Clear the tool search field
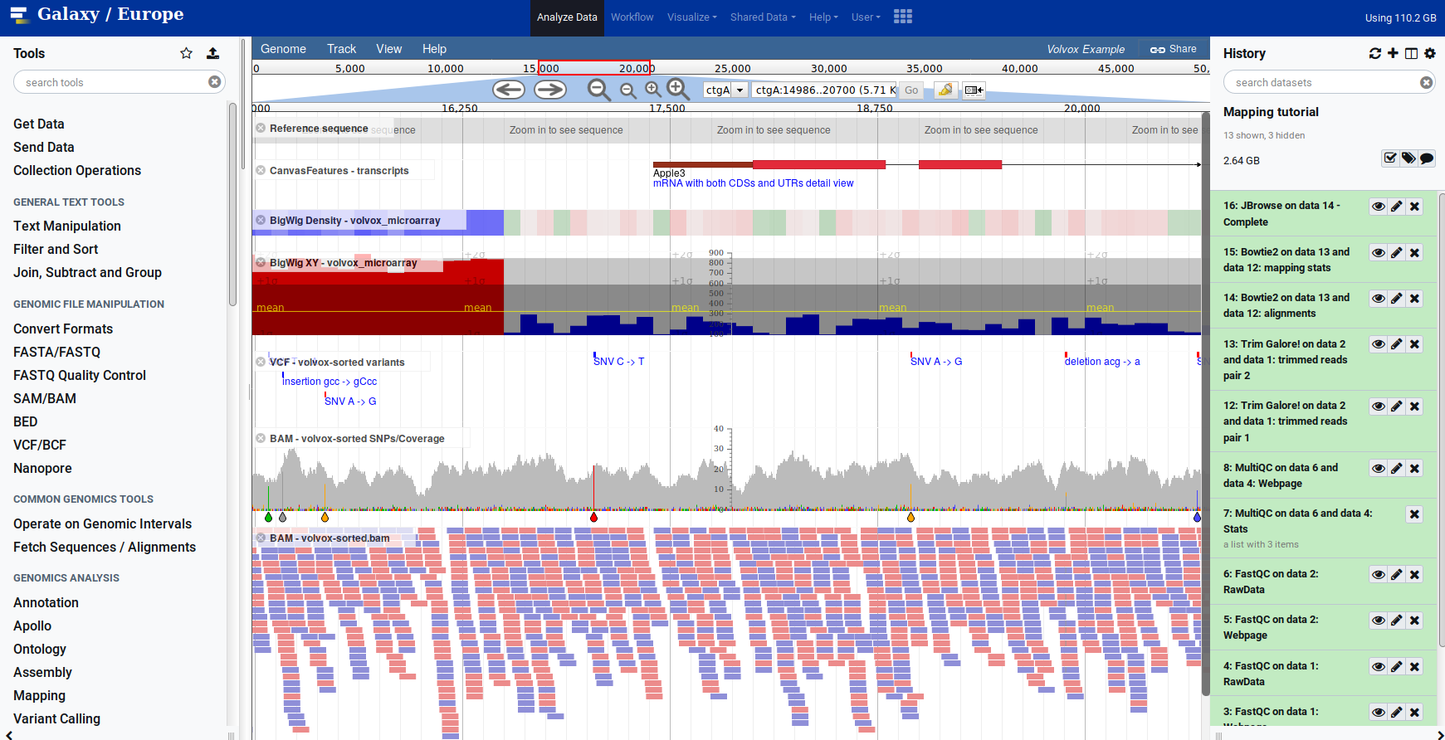 tap(214, 82)
